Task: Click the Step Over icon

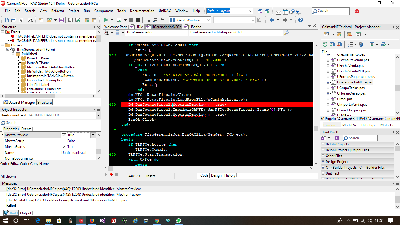Action: pos(155,20)
